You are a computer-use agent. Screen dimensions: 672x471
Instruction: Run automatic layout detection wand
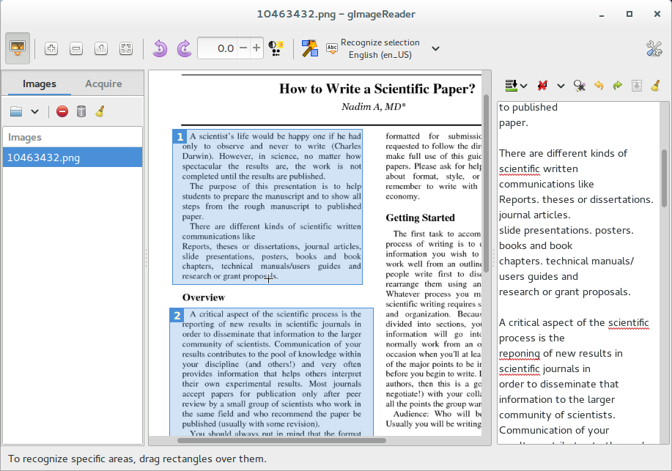(309, 48)
